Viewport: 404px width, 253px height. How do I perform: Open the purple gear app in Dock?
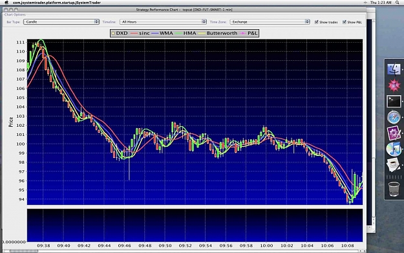[394, 133]
